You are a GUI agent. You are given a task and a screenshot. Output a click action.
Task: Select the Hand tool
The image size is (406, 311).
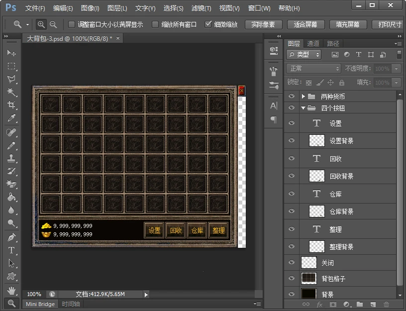pyautogui.click(x=11, y=291)
